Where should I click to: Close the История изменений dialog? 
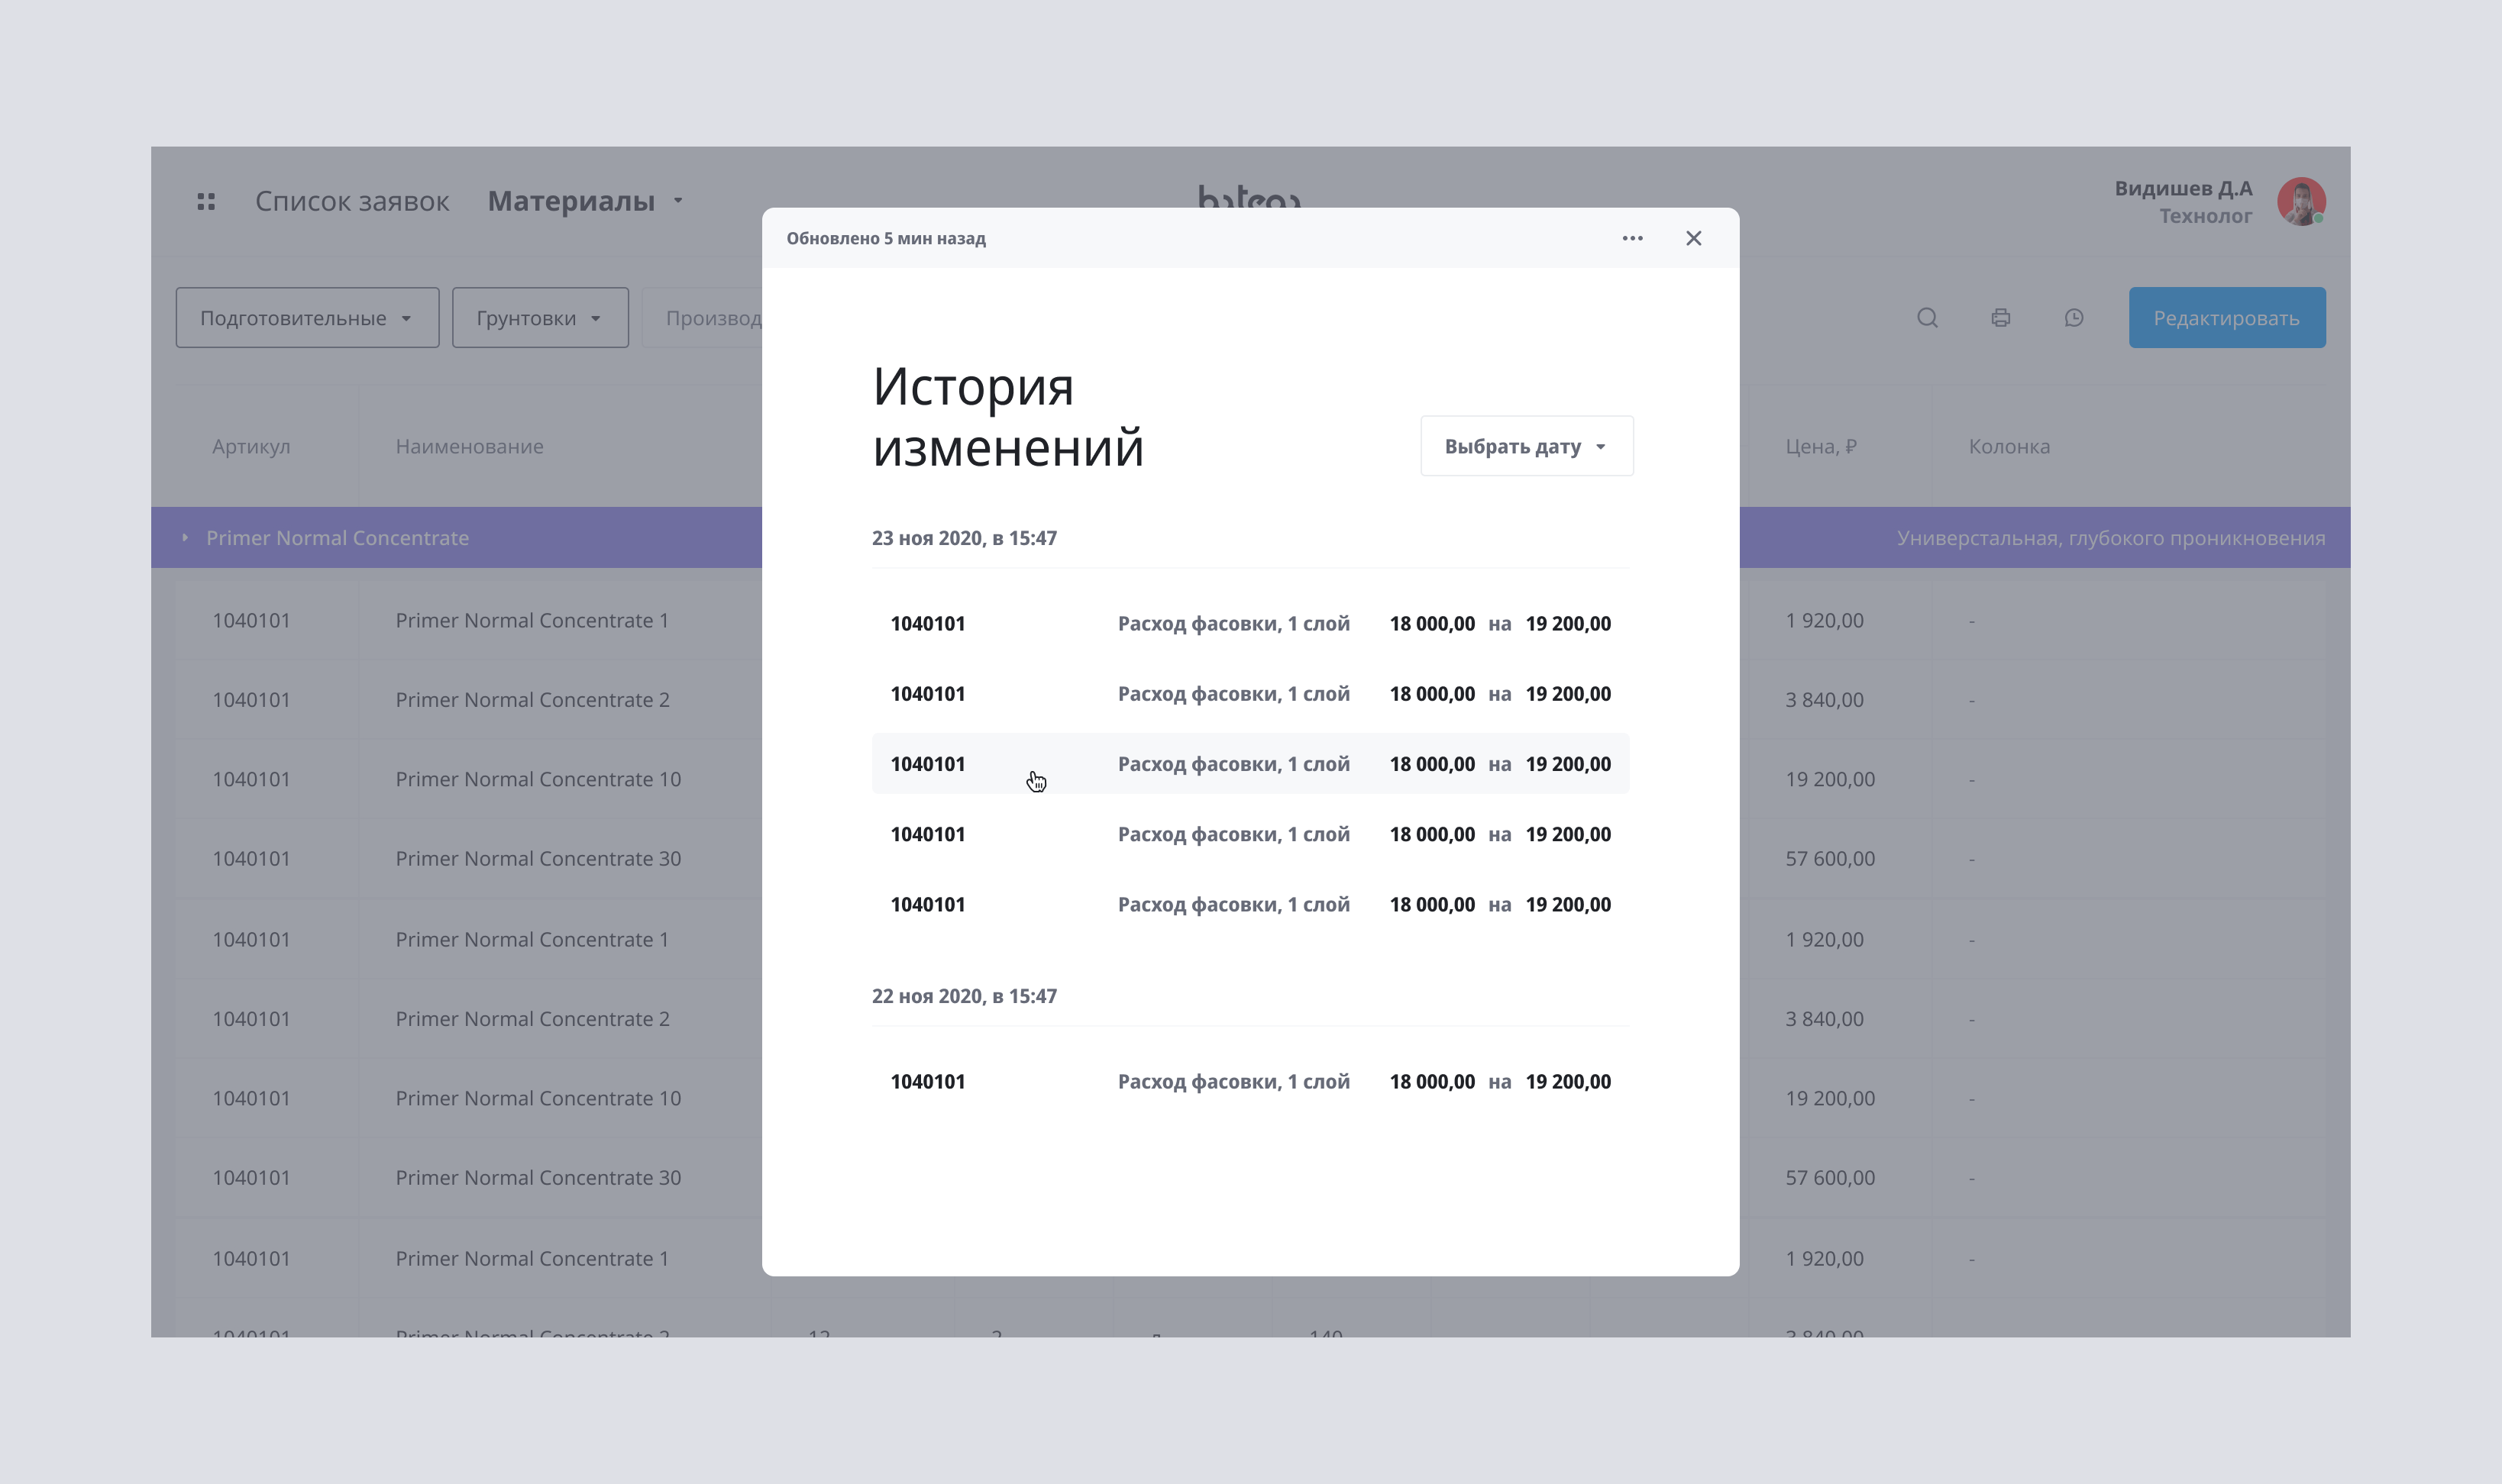(1692, 238)
